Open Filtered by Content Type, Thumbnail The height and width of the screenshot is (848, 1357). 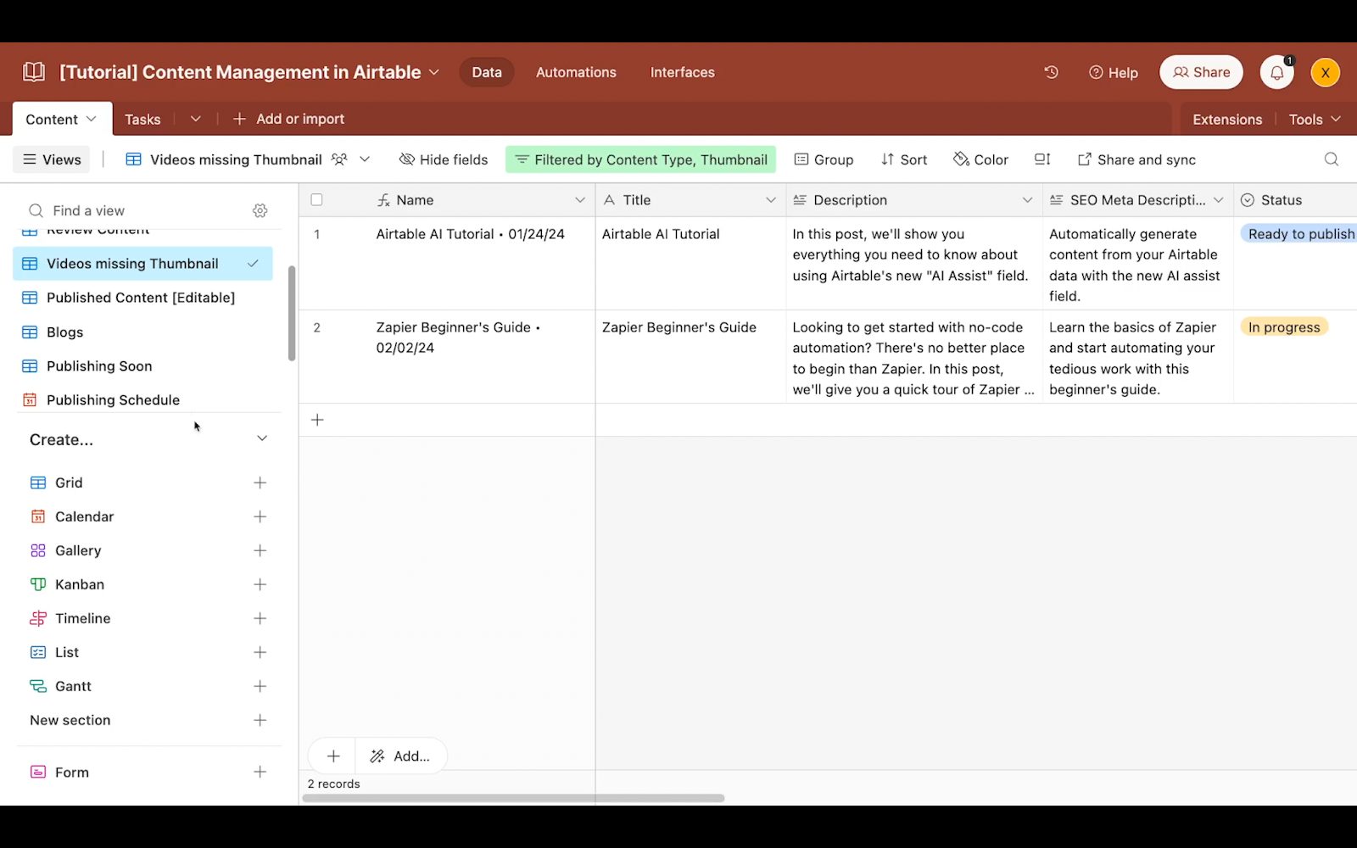point(640,159)
